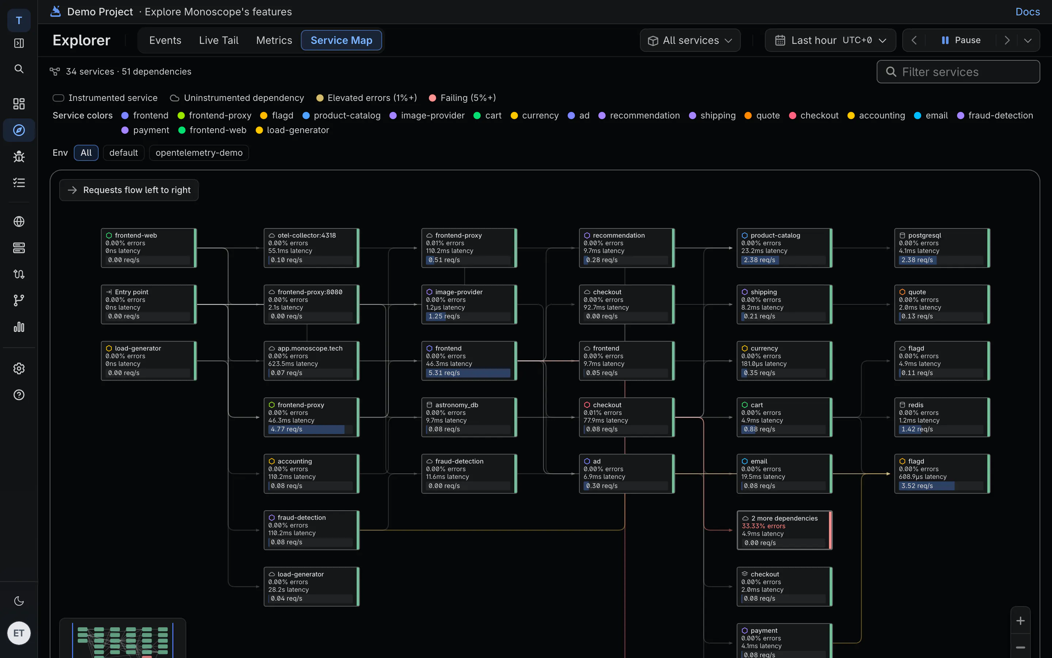This screenshot has width=1052, height=658.
Task: Open the dashboards grid icon in sidebar
Action: (x=19, y=103)
